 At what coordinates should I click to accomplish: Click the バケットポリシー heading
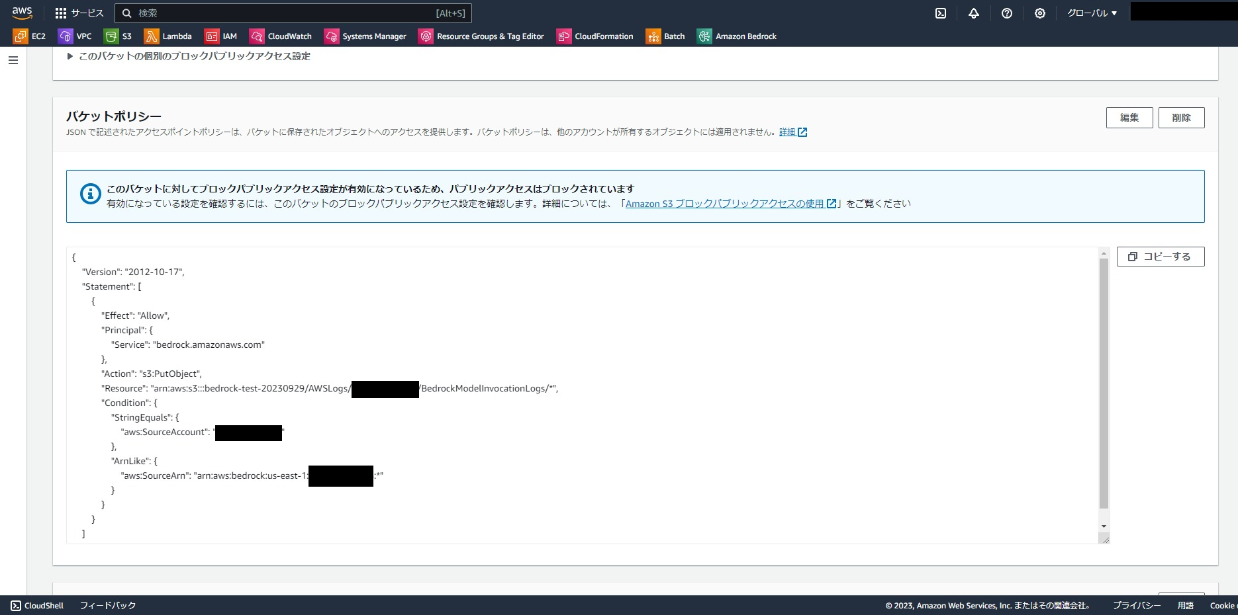click(x=114, y=116)
